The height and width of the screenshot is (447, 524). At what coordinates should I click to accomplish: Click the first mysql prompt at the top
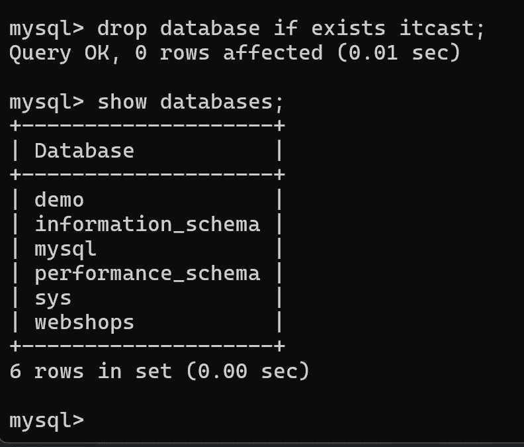[x=46, y=29]
